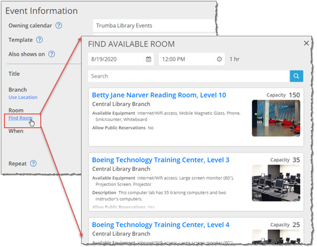Click the Use Location link
The image size is (317, 247).
coord(23,98)
